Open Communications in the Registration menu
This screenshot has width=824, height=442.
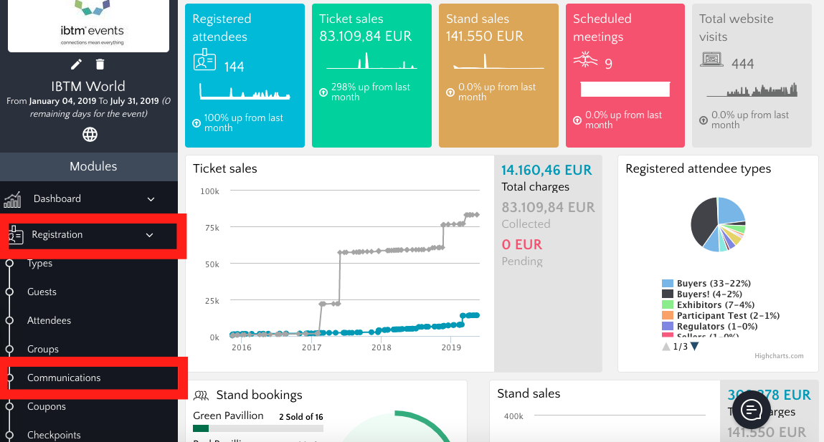click(64, 378)
